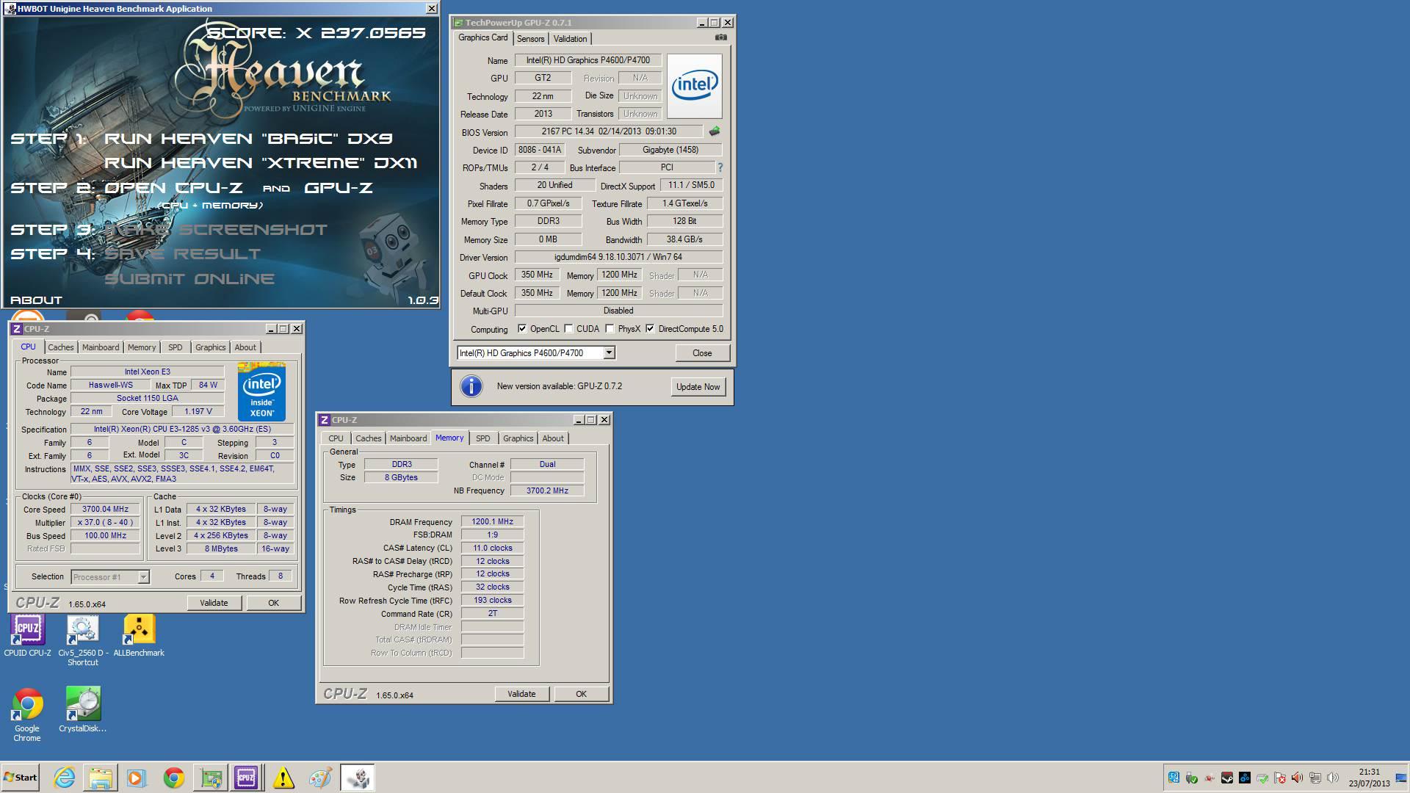
Task: Toggle the PhysX checkbox
Action: (610, 329)
